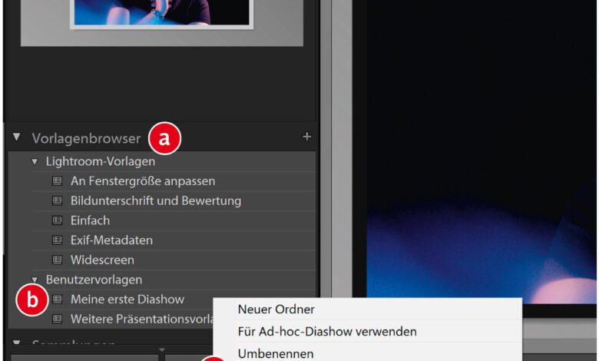Screen dimensions: 599x361
Task: Choose Umbenennen in the context menu
Action: tap(276, 353)
